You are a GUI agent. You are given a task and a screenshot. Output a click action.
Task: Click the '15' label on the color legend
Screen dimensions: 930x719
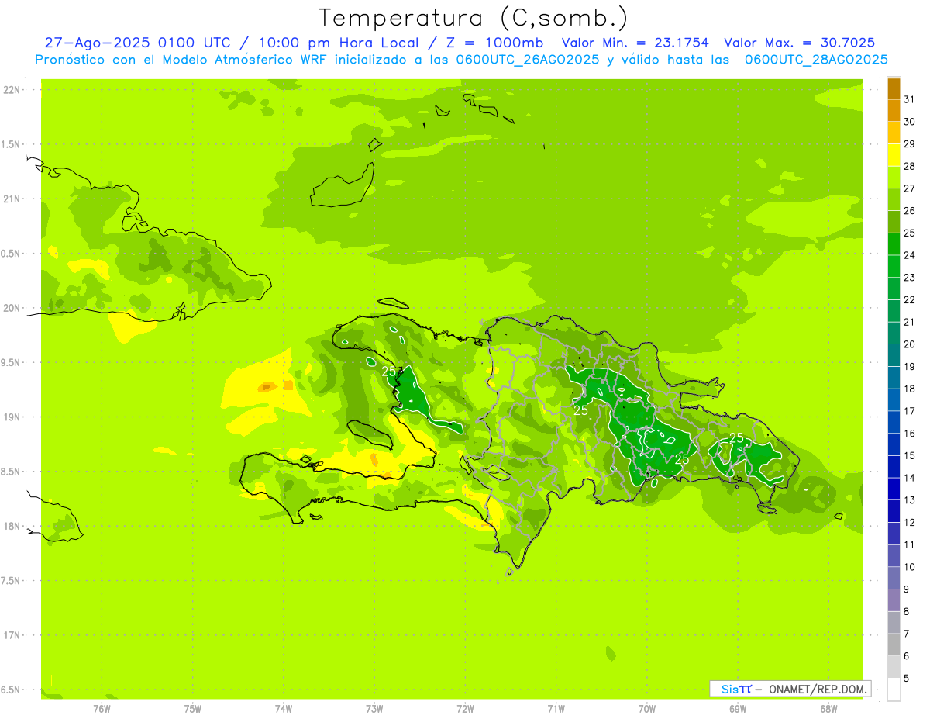909,455
